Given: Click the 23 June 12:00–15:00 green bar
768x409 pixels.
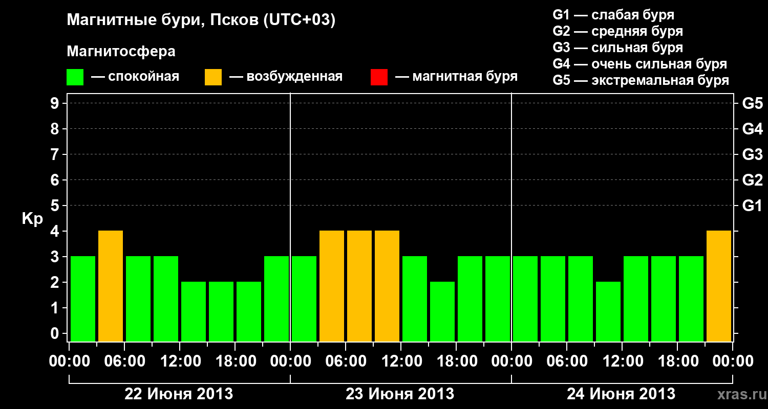Looking at the screenshot, I should [x=415, y=299].
